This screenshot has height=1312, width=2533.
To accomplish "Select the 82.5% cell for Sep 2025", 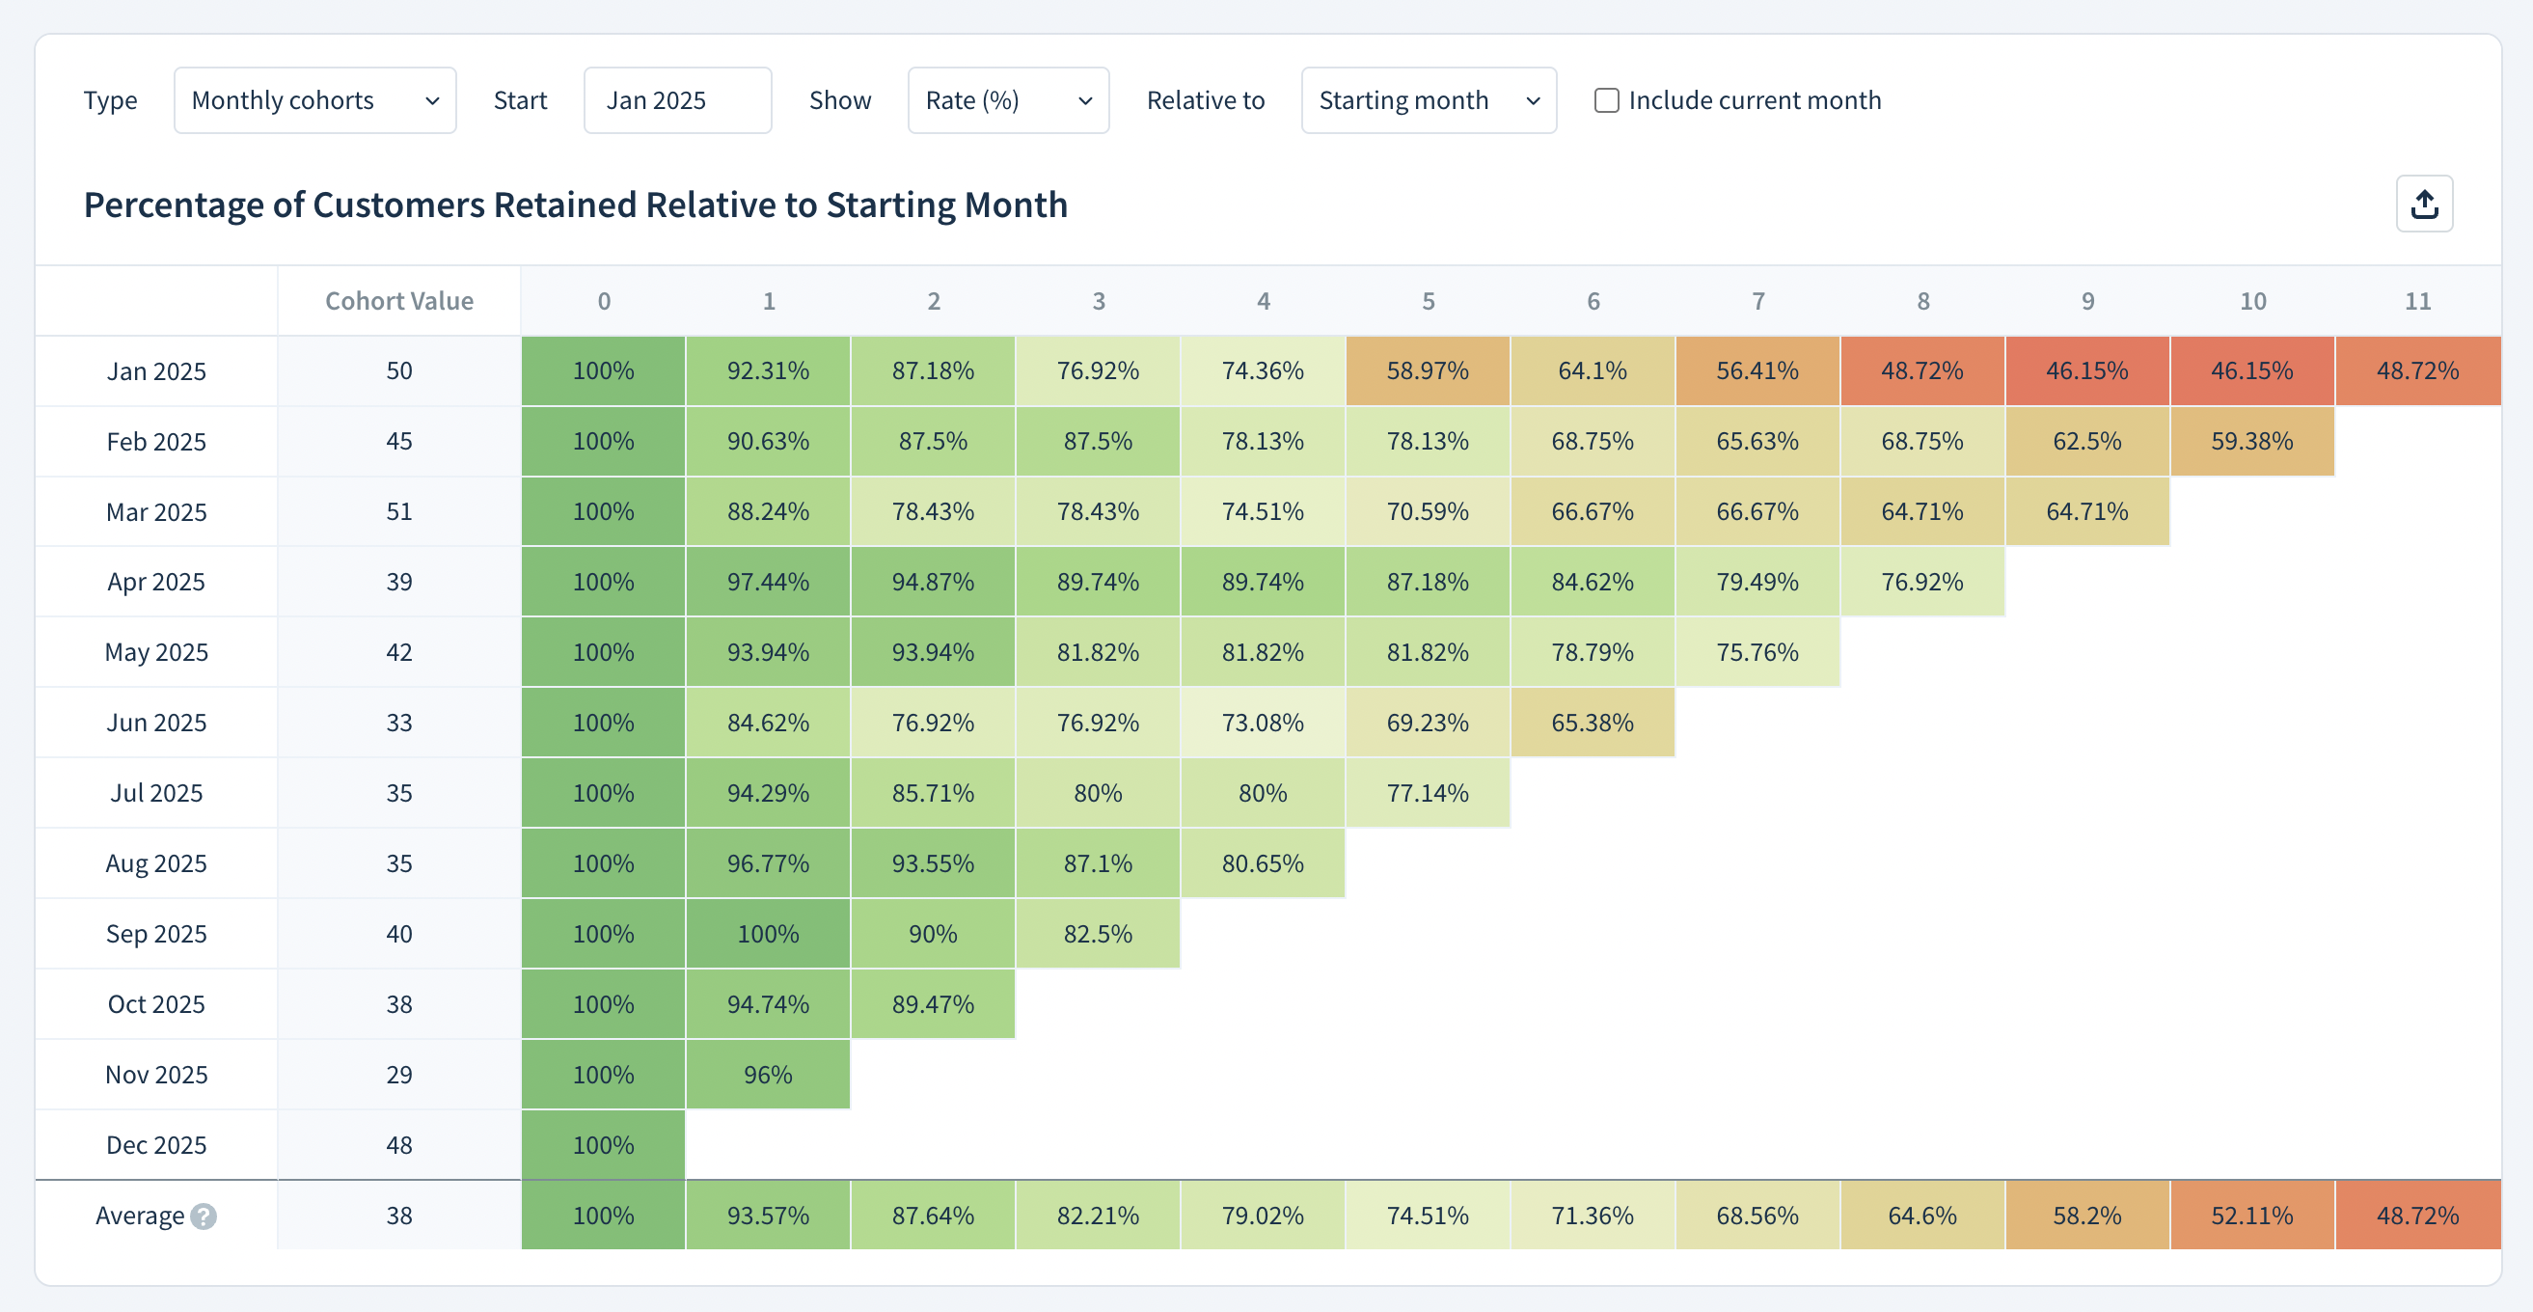I will click(1099, 933).
